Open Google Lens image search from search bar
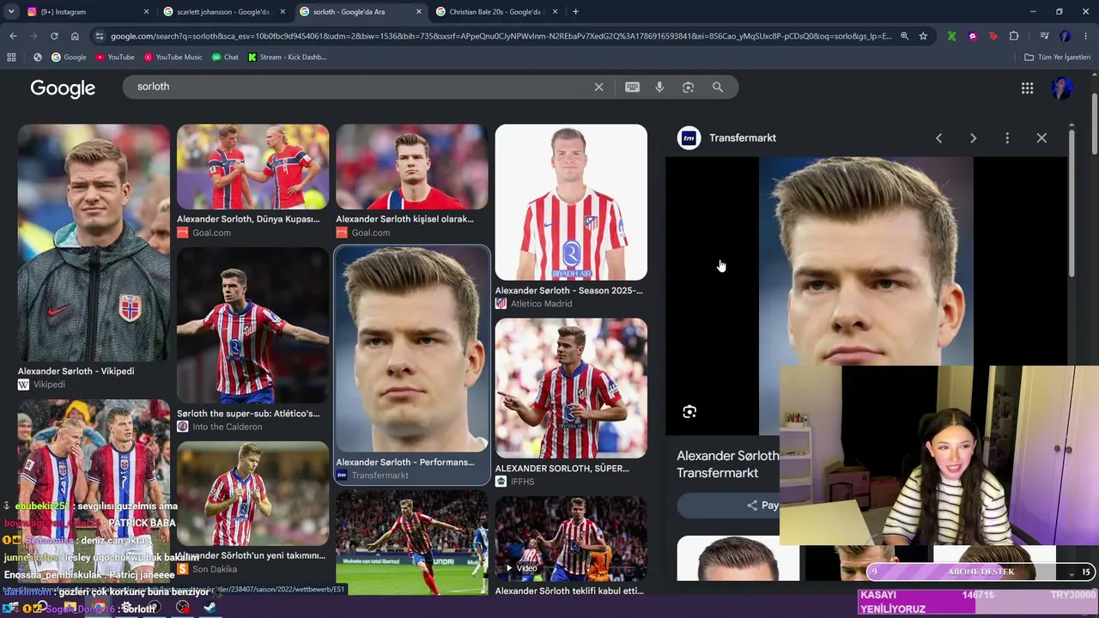1099x618 pixels. tap(688, 87)
